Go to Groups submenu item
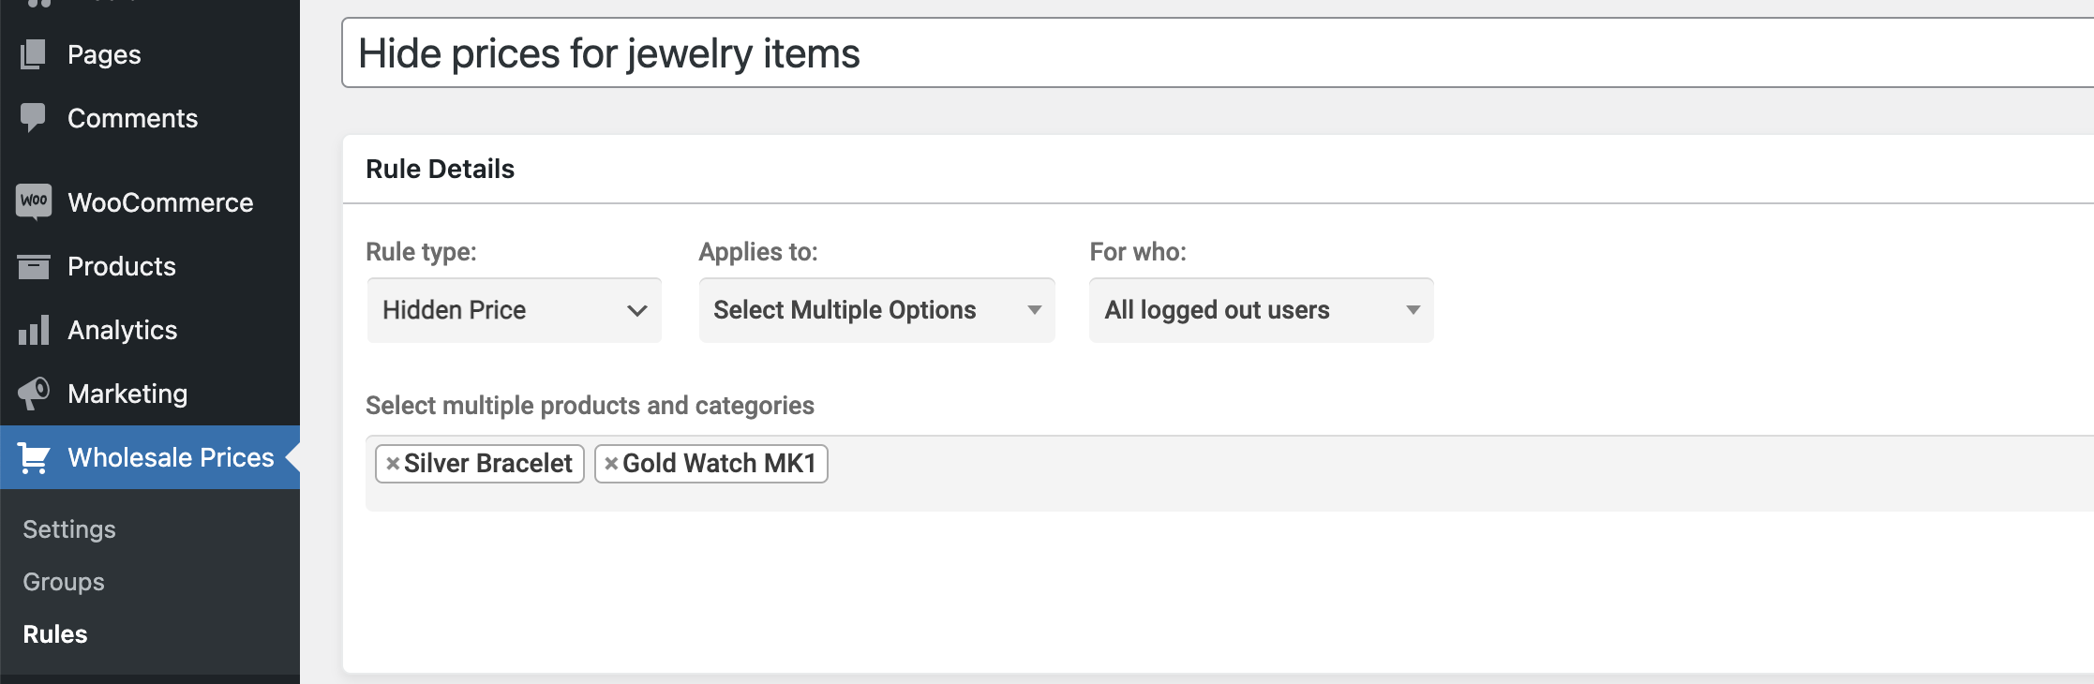Screen dimensions: 2094x684 click(64, 582)
